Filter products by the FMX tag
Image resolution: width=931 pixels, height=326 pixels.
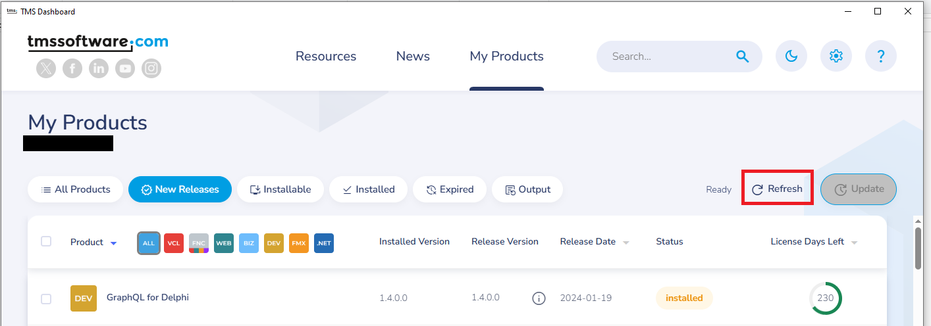299,243
